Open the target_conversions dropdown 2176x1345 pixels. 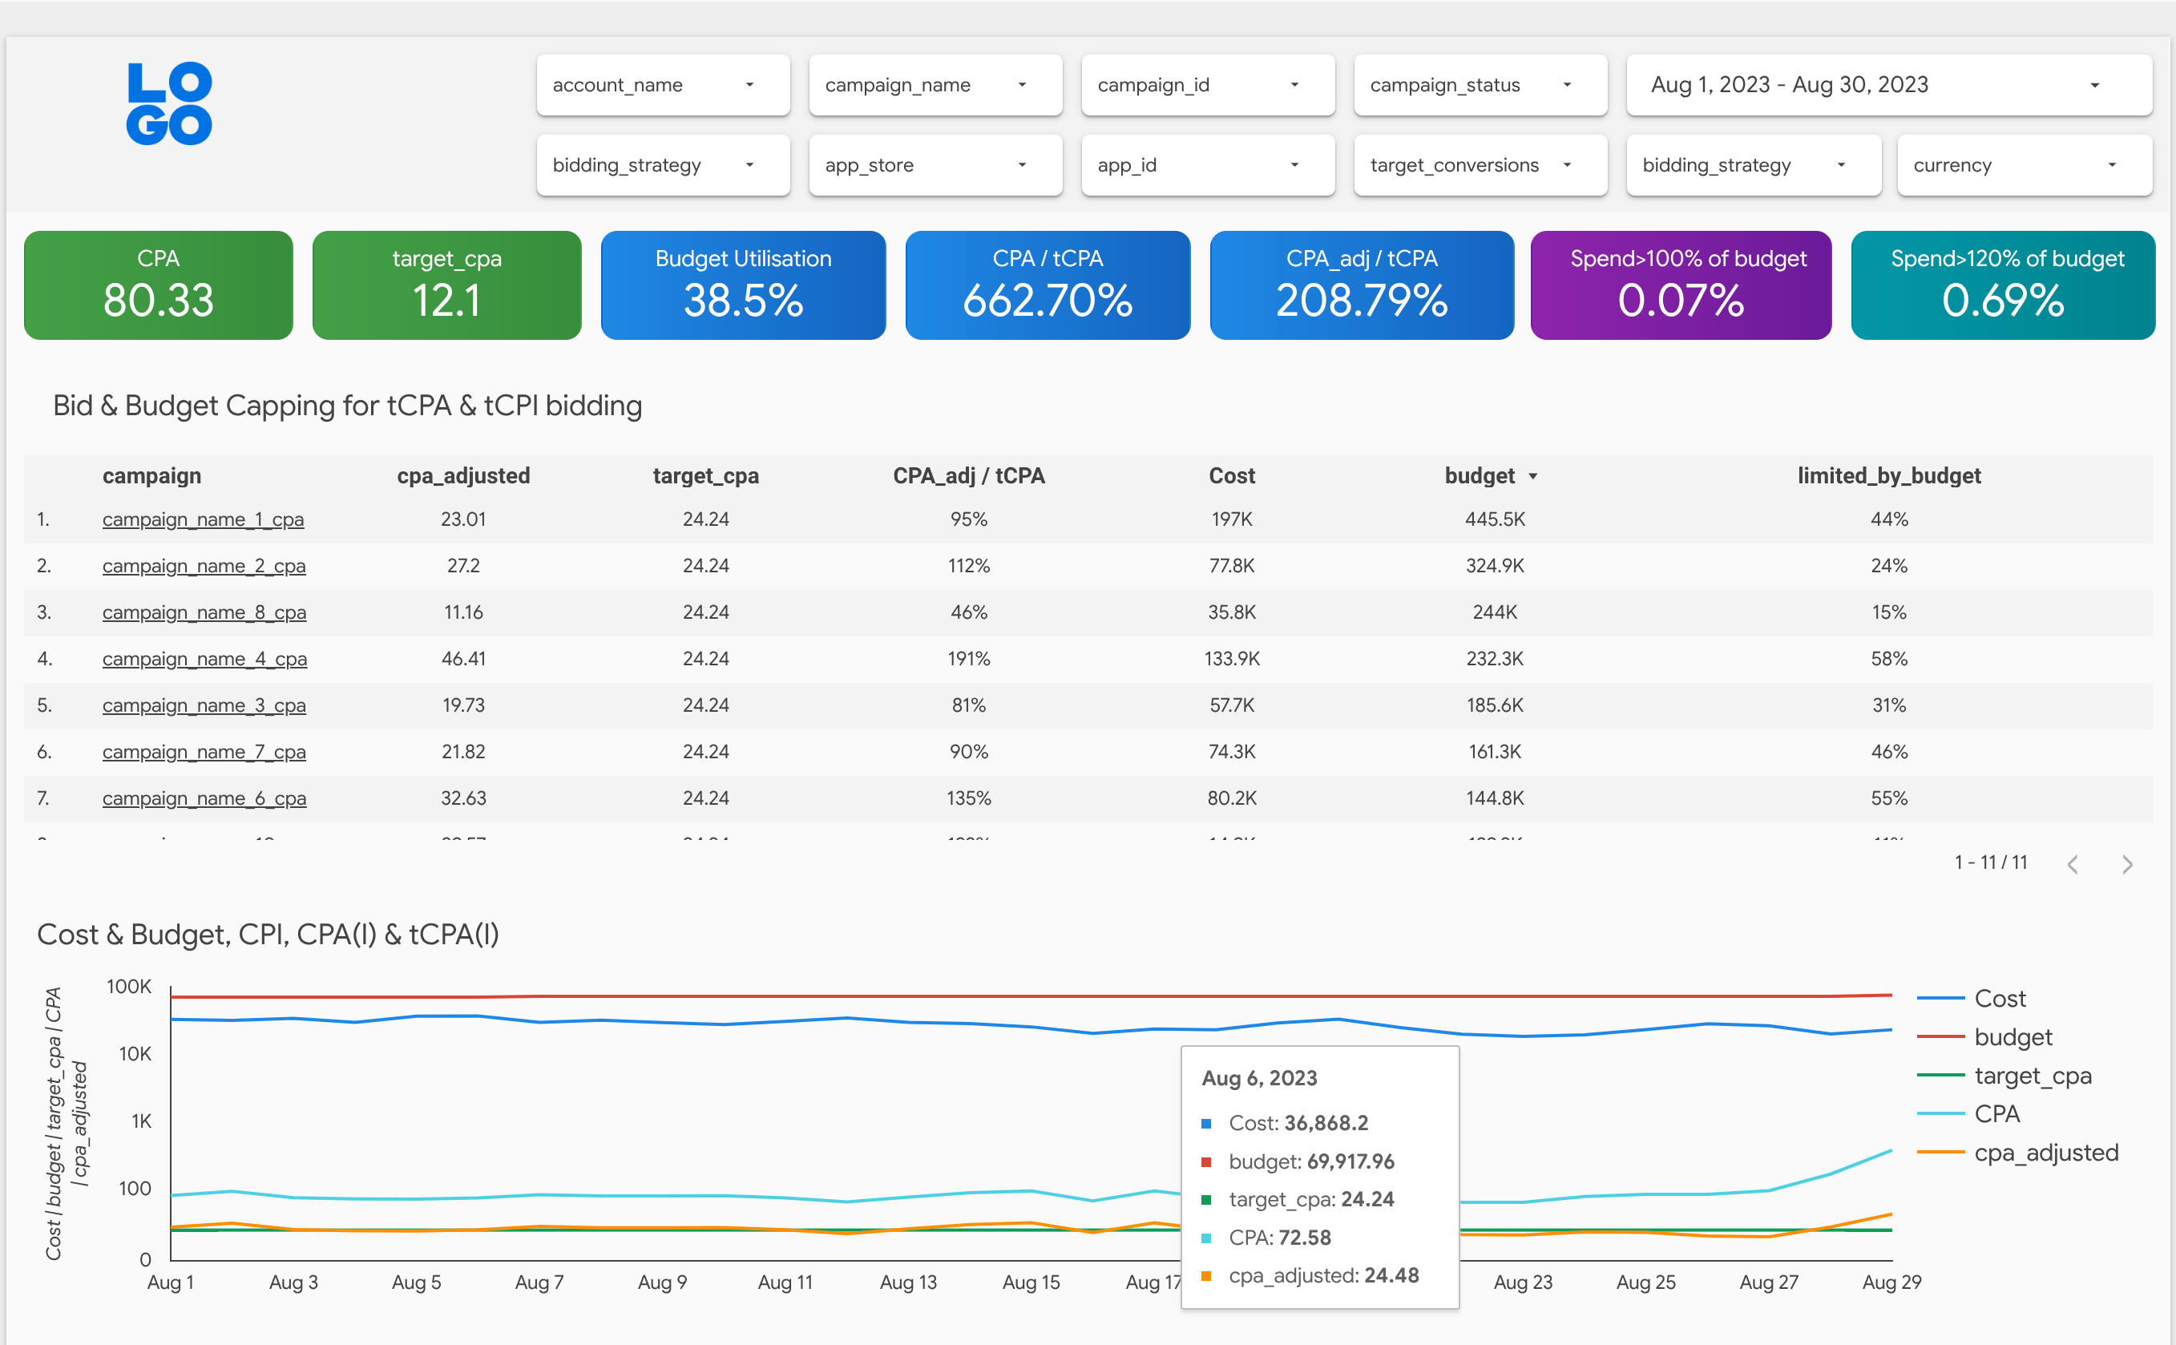(x=1480, y=165)
